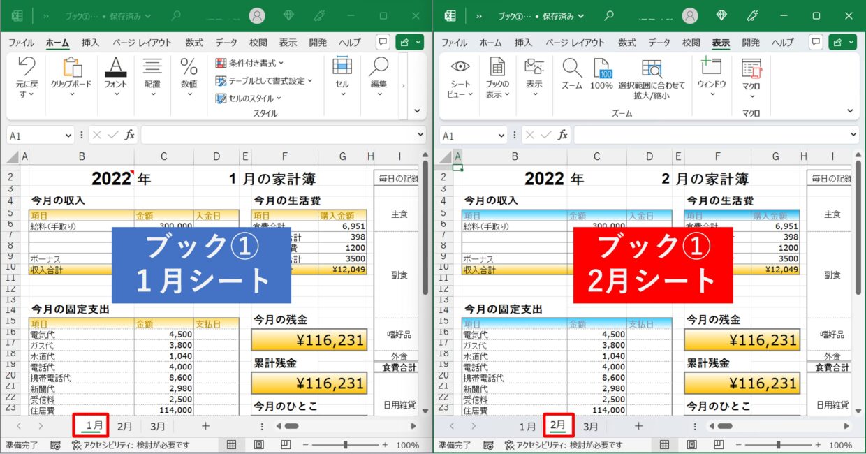Image resolution: width=866 pixels, height=454 pixels.
Task: Switch to Page Layout view in left status bar
Action: 258,445
